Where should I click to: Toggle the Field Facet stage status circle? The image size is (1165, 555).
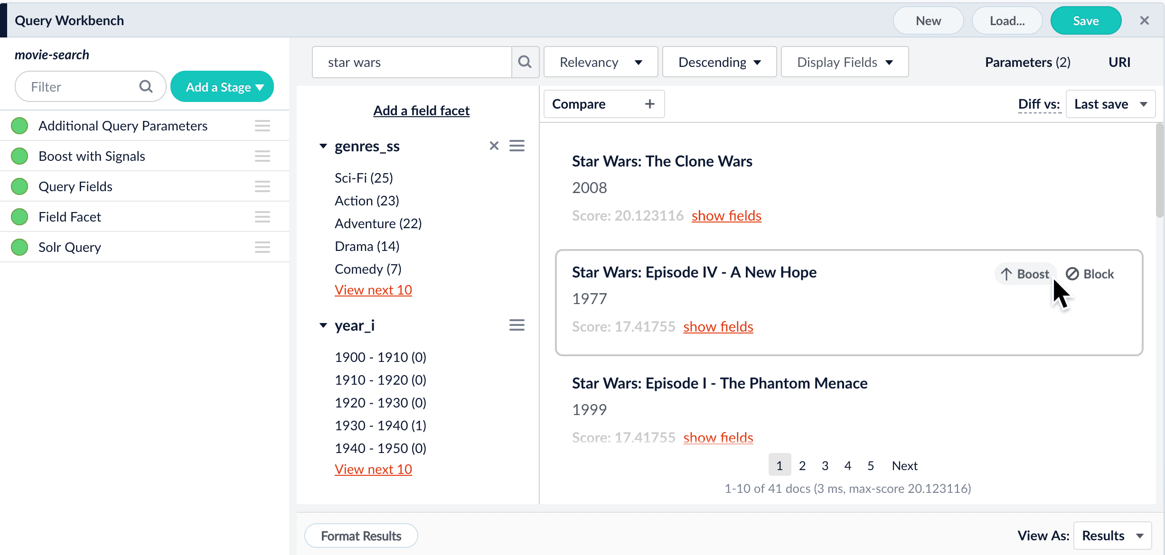tap(19, 217)
